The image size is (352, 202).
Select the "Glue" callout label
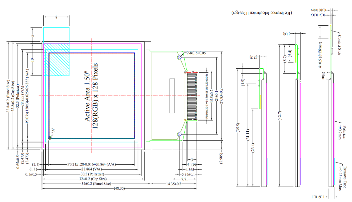(x=323, y=75)
